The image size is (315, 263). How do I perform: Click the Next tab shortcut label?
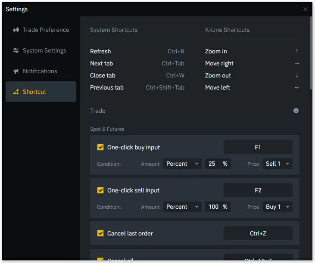tap(101, 63)
